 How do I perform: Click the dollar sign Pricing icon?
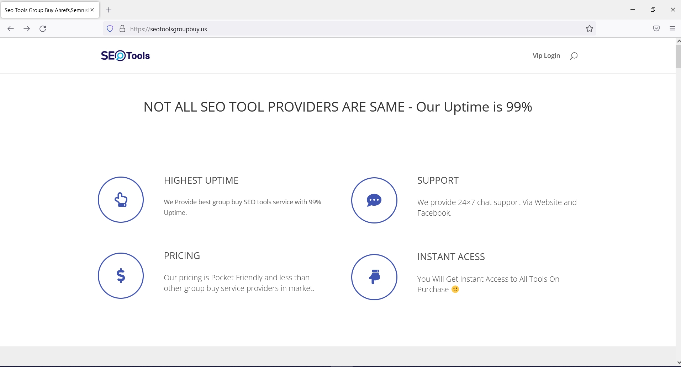120,276
